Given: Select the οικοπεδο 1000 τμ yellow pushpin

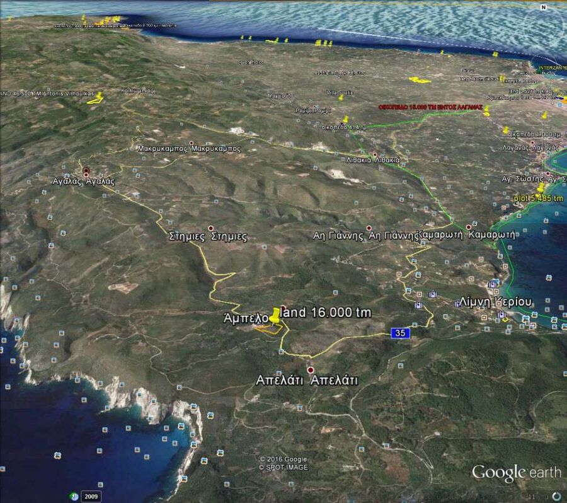Looking at the screenshot, I should (x=506, y=130).
